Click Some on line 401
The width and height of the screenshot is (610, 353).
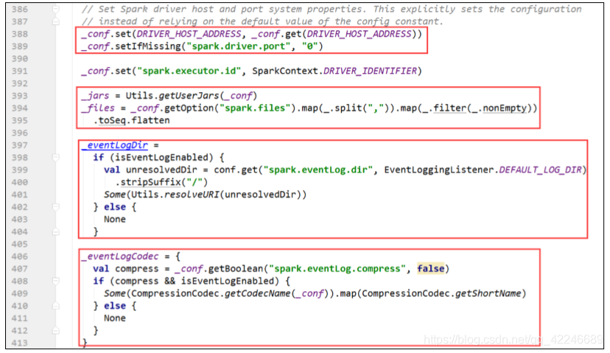point(115,195)
